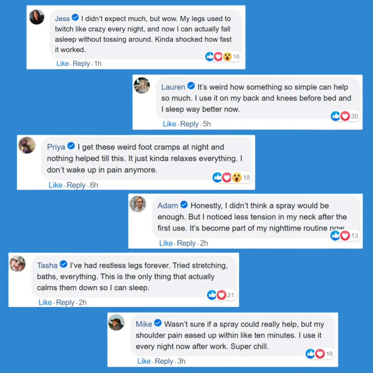Like Priya's comment
Screen dimensions: 373x373
click(x=55, y=185)
